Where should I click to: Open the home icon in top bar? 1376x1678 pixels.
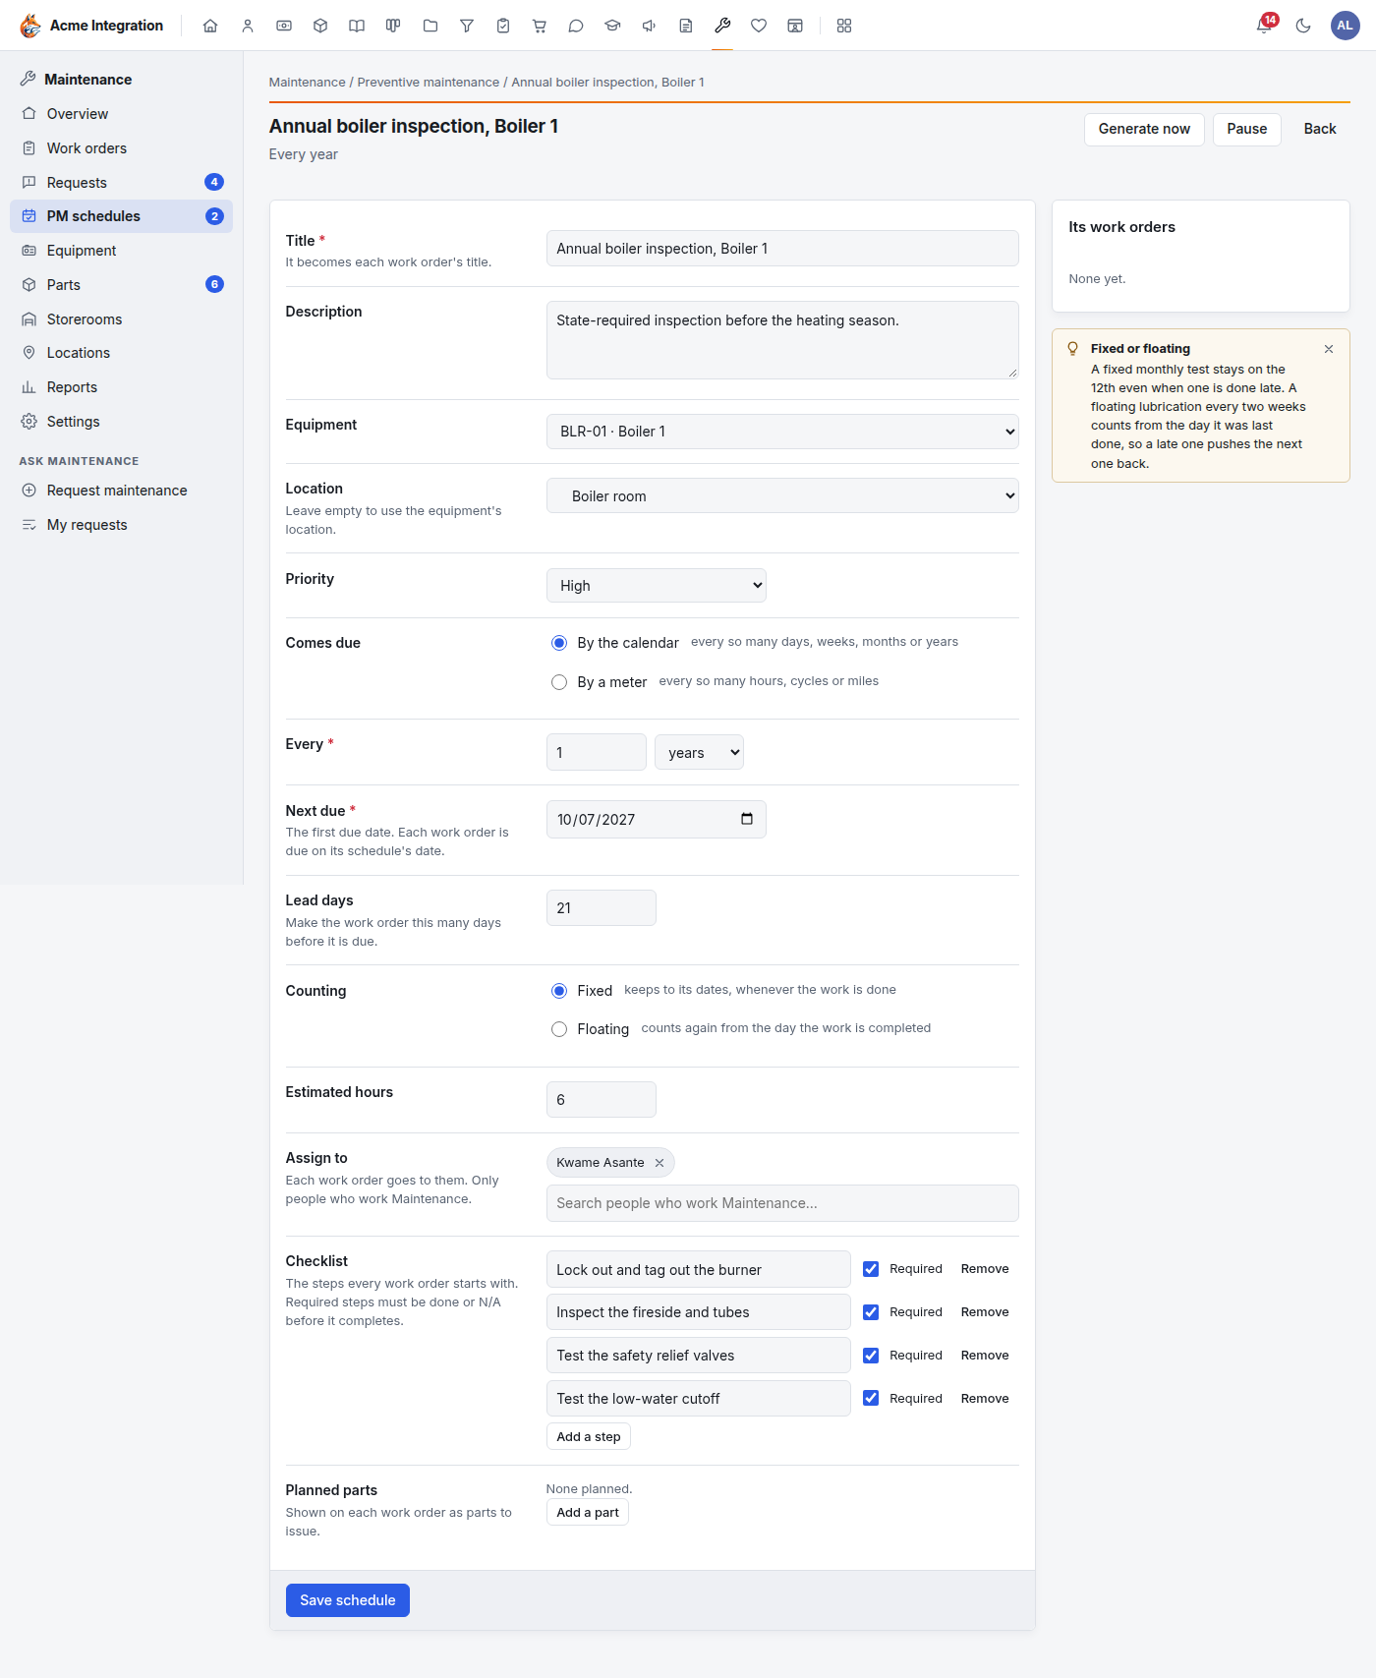click(x=210, y=26)
